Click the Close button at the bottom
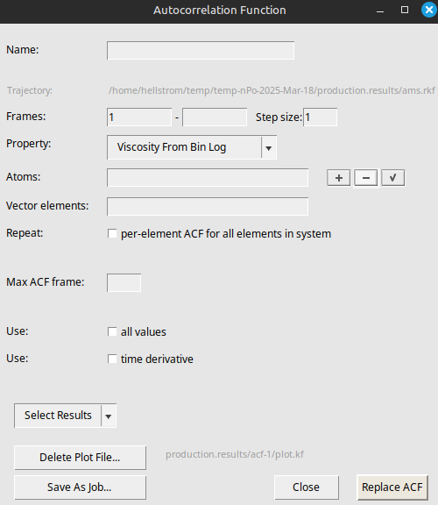The height and width of the screenshot is (505, 438). point(307,487)
